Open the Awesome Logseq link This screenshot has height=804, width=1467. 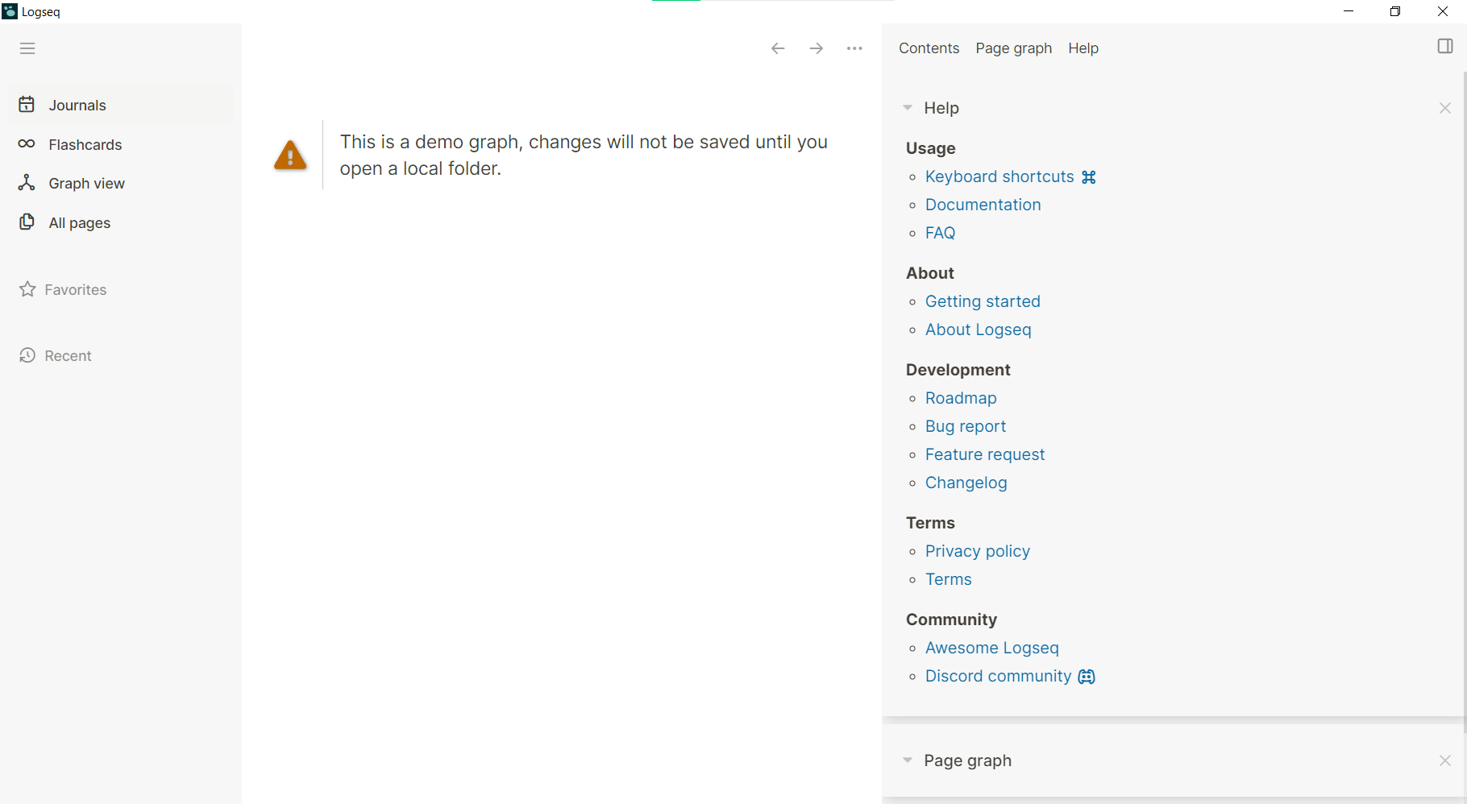[x=991, y=648]
